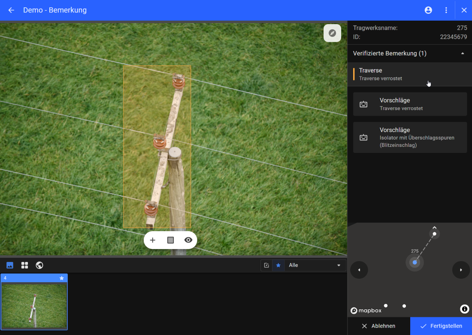Click the compass icon on the image
The width and height of the screenshot is (472, 335).
332,33
